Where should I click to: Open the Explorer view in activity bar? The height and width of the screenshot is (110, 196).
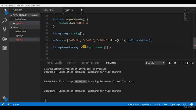tap(5, 12)
